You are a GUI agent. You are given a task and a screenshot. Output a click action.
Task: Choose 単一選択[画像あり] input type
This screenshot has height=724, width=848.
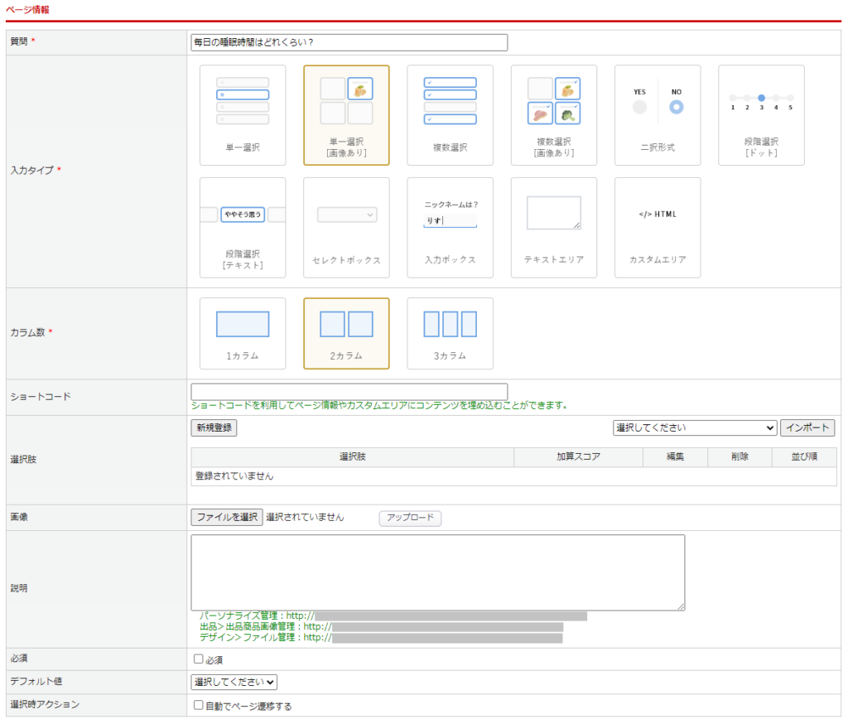pos(346,115)
